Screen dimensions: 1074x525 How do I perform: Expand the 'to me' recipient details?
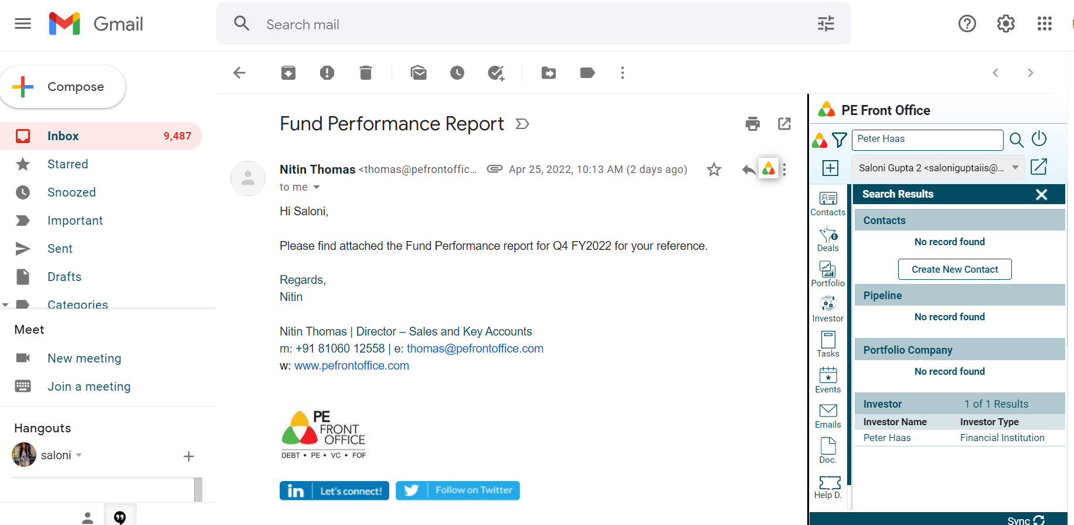317,187
